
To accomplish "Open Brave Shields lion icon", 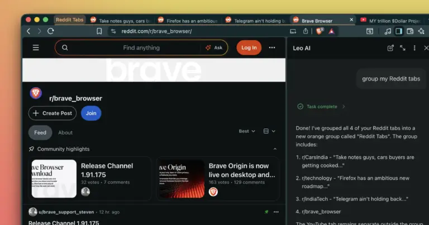I will click(320, 31).
